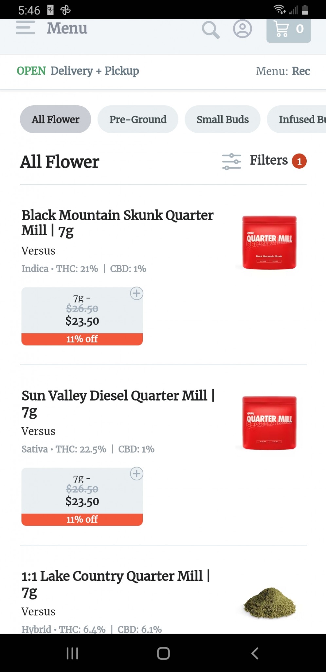
Task: Tap the search magnifier icon
Action: (210, 30)
